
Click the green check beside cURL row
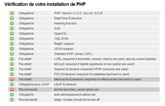(x=12, y=59)
